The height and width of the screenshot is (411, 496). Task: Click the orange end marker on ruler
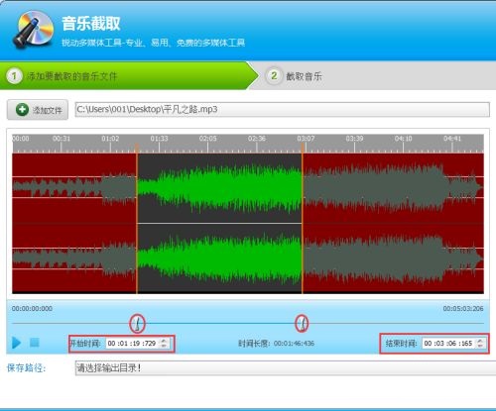click(303, 148)
